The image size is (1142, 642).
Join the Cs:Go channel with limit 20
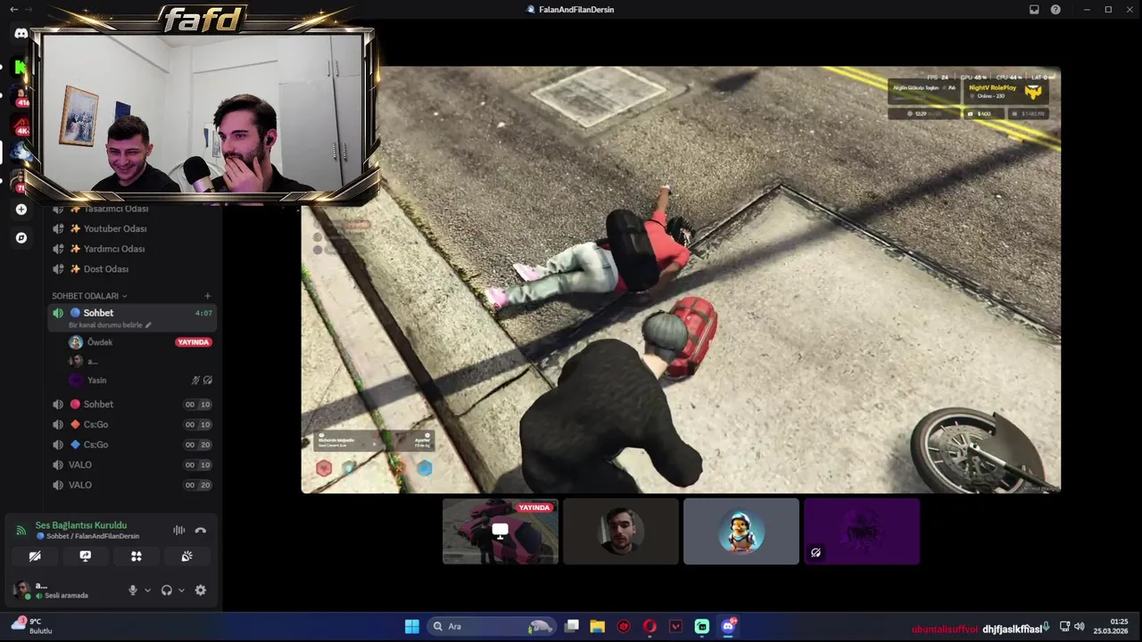point(132,444)
